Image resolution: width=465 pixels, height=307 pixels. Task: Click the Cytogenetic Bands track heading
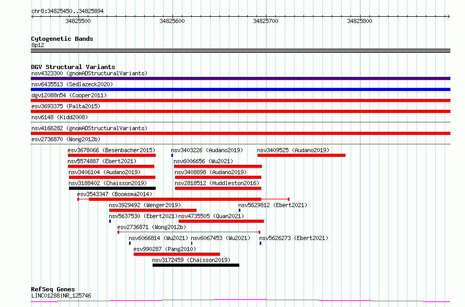click(x=62, y=39)
